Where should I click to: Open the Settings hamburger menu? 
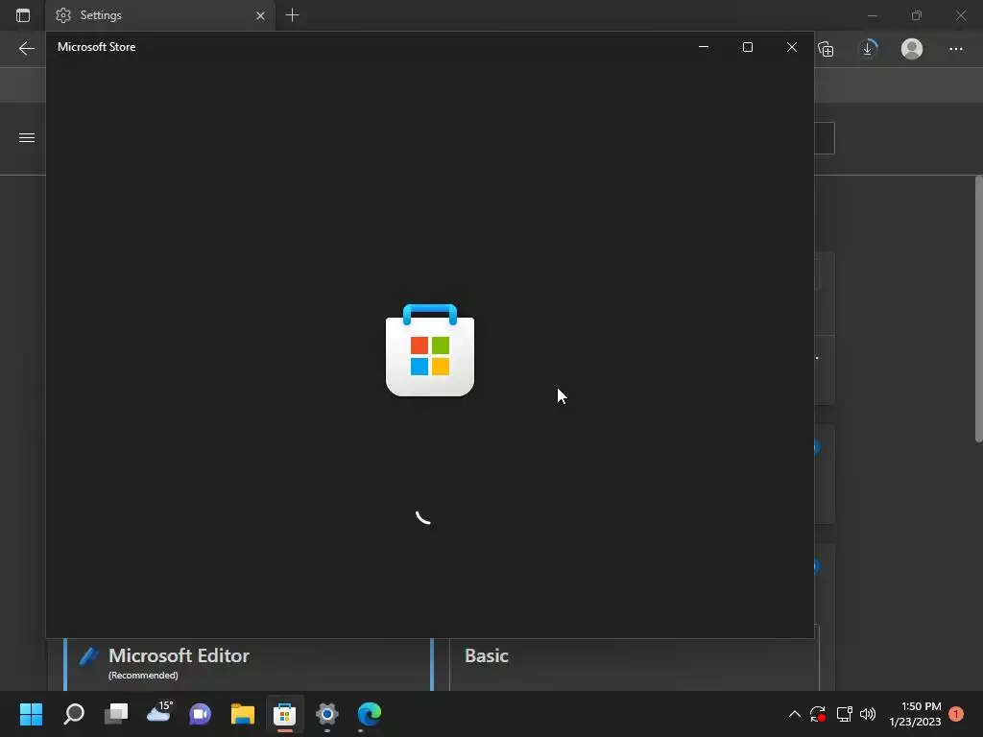26,138
